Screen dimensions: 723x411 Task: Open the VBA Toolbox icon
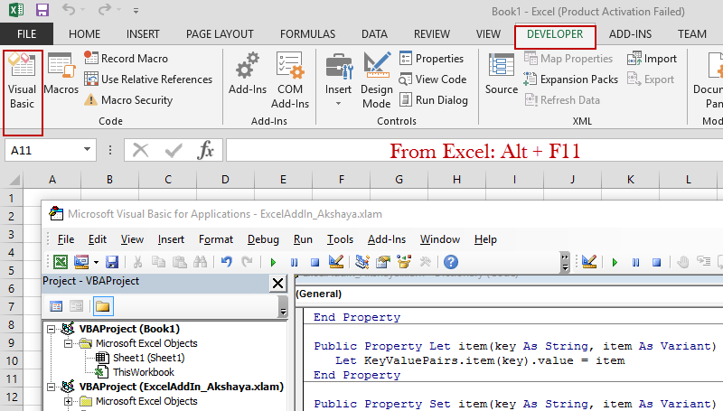(x=425, y=262)
